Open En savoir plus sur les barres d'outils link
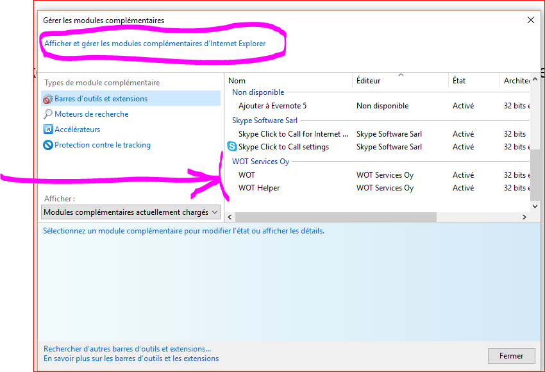The image size is (545, 372). click(131, 359)
